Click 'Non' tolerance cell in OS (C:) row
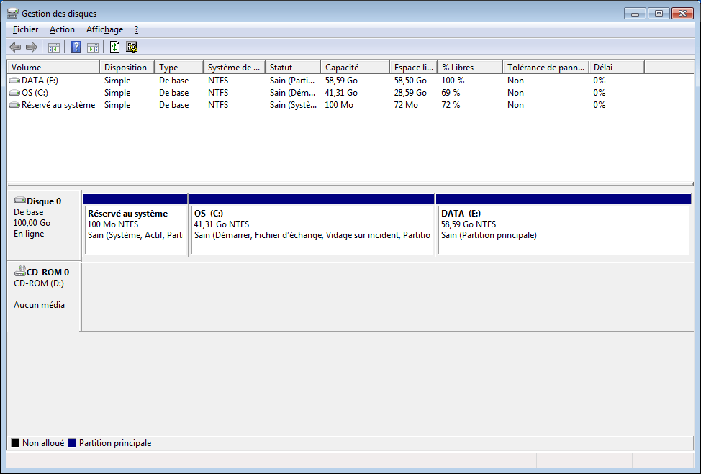This screenshot has height=474, width=701. click(x=515, y=93)
